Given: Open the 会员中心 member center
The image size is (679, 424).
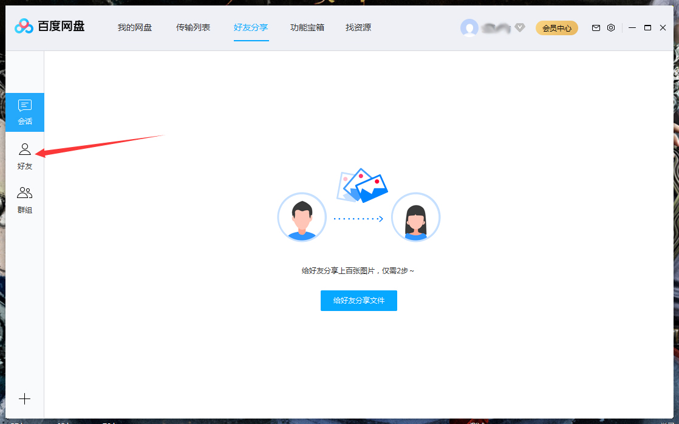Looking at the screenshot, I should tap(556, 27).
